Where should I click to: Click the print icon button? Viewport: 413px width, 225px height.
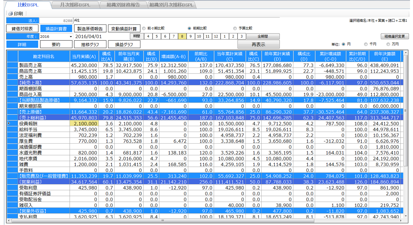[16, 14]
